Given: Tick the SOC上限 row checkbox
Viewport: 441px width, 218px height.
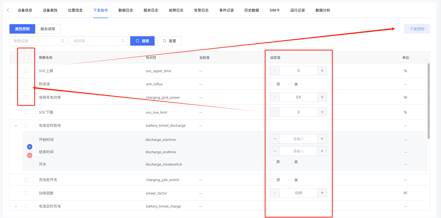Looking at the screenshot, I should pos(26,71).
